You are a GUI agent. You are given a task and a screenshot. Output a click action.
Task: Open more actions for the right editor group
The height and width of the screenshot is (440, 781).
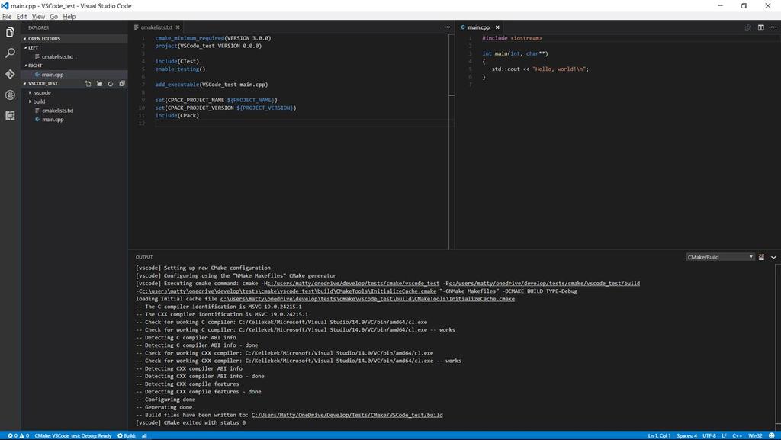(774, 27)
